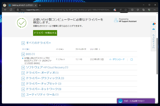The height and width of the screenshot is (106, 160).
Task: Open the フィードバック side tab
Action: coord(154,41)
